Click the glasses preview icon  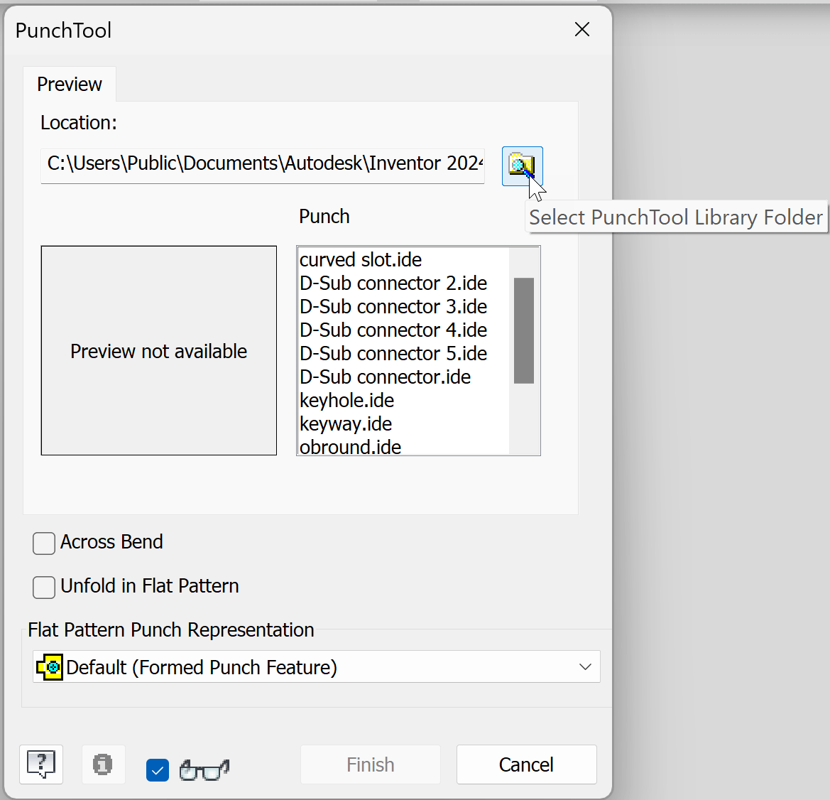coord(204,769)
